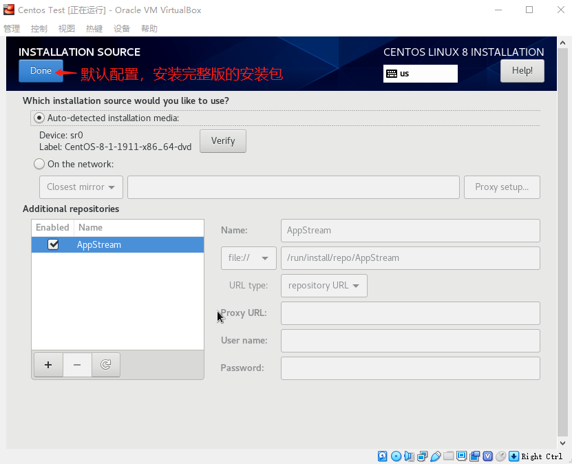Click the Proxy setup... button
The width and height of the screenshot is (572, 464).
502,187
